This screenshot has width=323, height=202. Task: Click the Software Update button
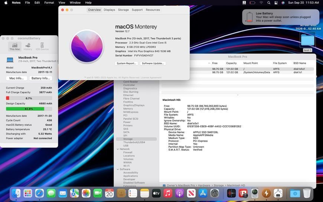153,63
